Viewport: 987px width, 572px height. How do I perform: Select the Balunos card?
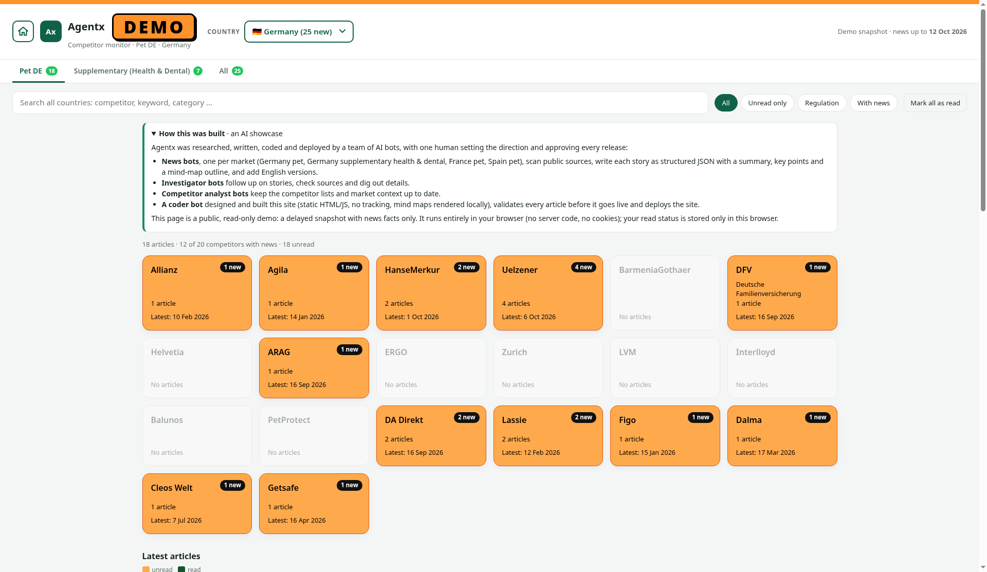tap(197, 436)
